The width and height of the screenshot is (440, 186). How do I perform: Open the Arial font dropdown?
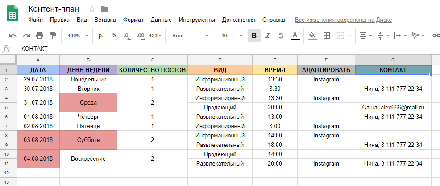(191, 36)
